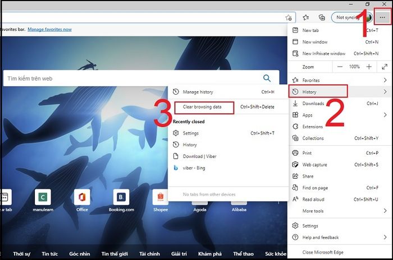This screenshot has height=260, width=393.
Task: Open the Sức khỏe news tab
Action: [x=276, y=254]
